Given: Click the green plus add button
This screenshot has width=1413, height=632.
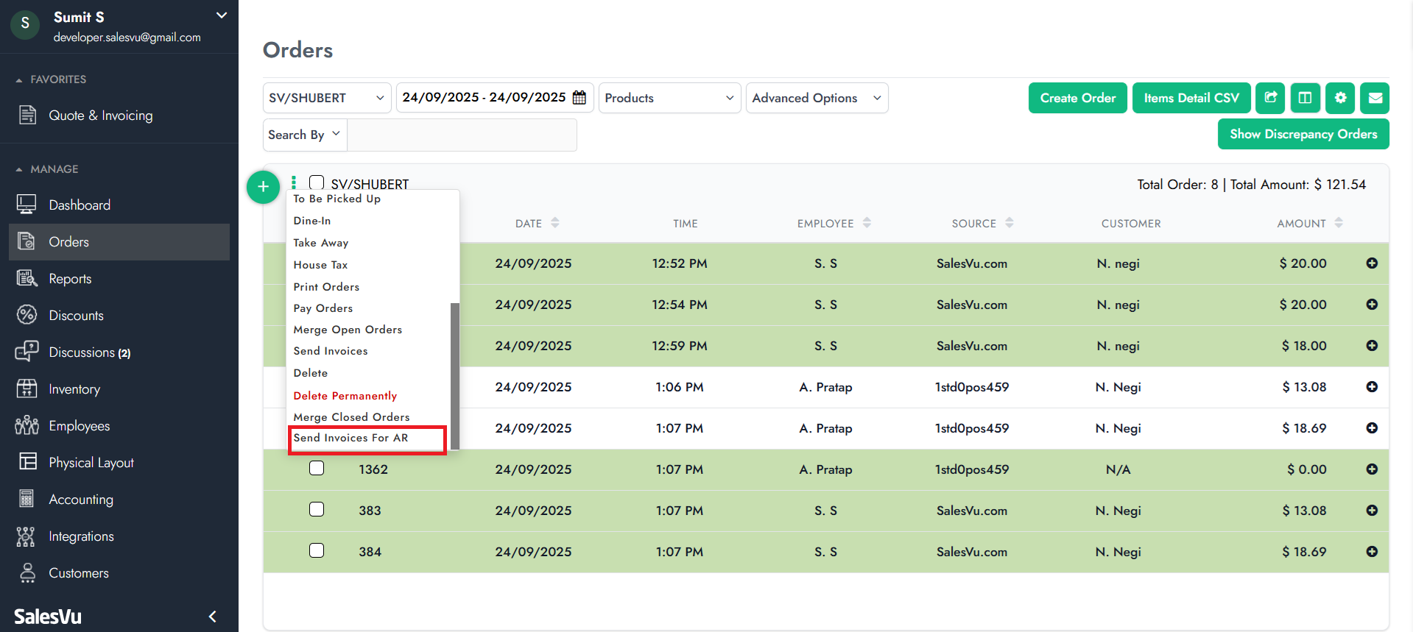Looking at the screenshot, I should point(263,187).
